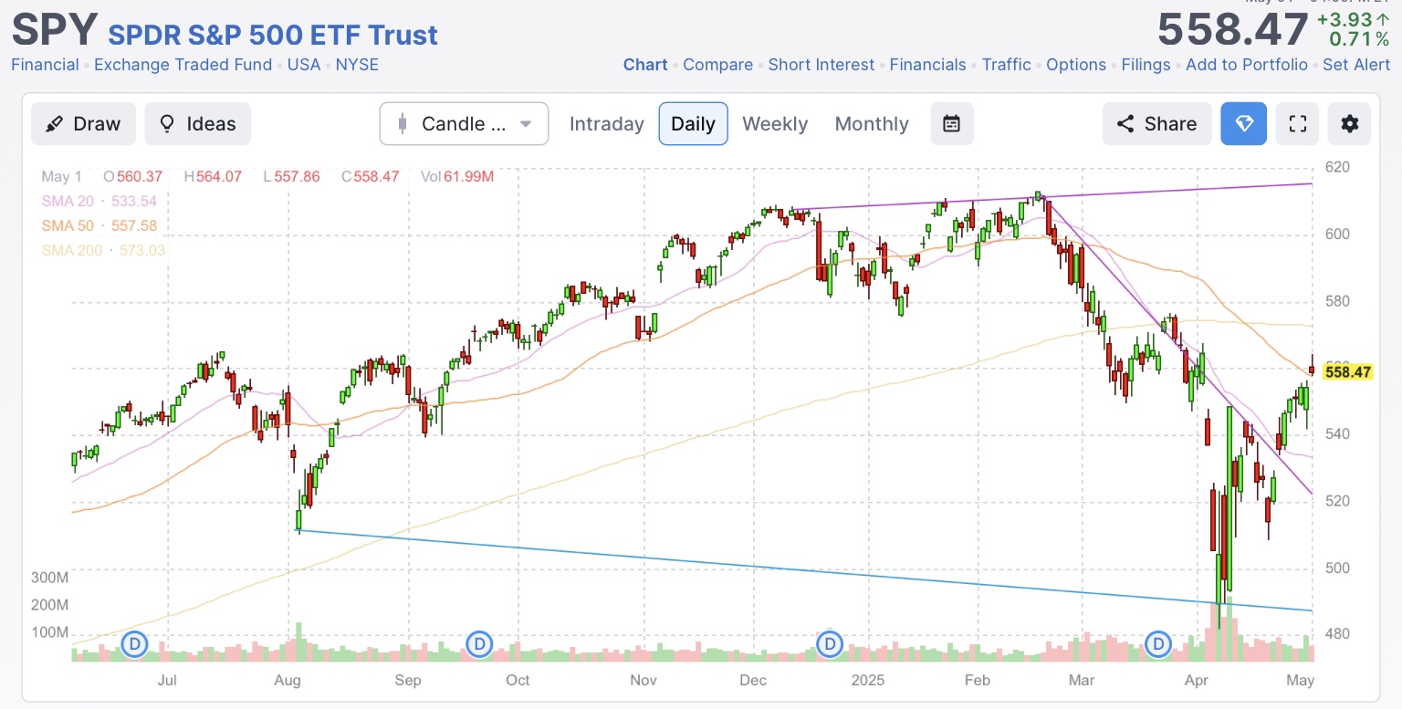
Task: Open the Ideas lightbulb button
Action: [x=197, y=124]
